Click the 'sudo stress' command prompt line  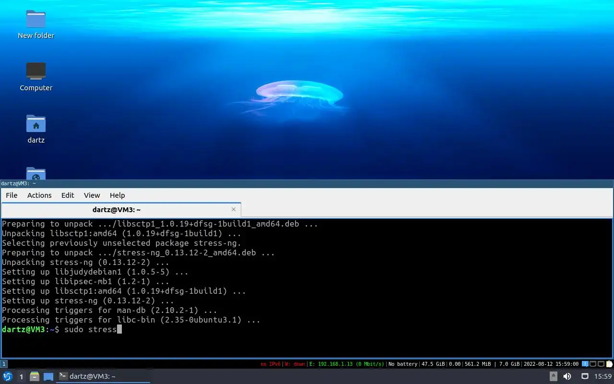(x=62, y=329)
